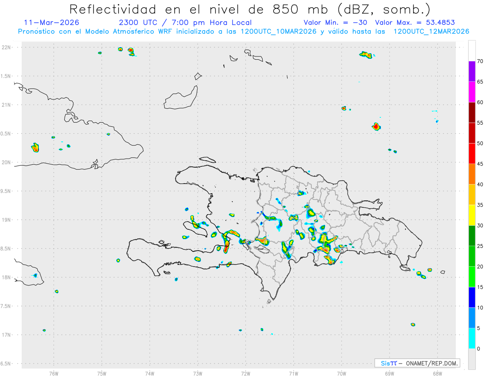
Task: Click the '70W' longitude label
Action: coord(341,374)
